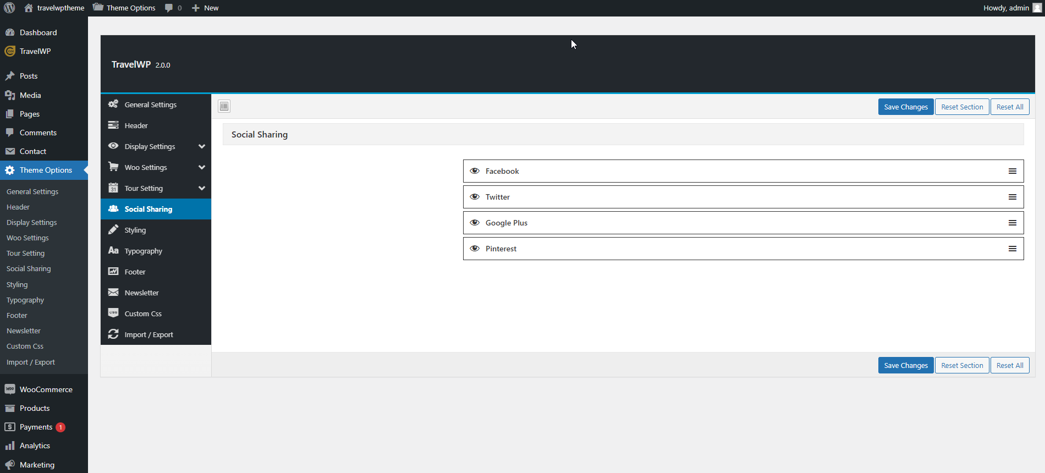Click the Styling pencil icon

[x=113, y=229]
